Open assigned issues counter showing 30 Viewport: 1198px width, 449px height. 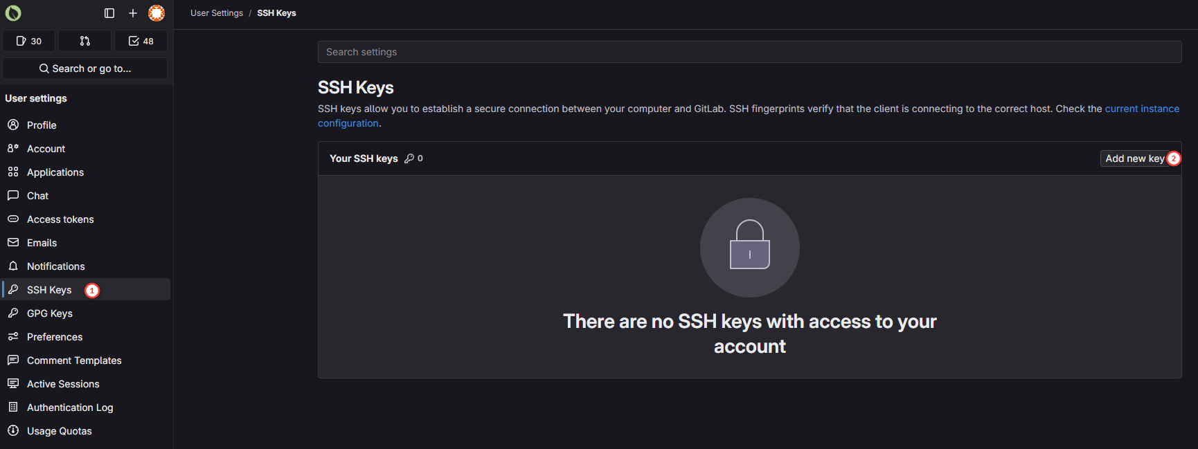click(x=29, y=41)
